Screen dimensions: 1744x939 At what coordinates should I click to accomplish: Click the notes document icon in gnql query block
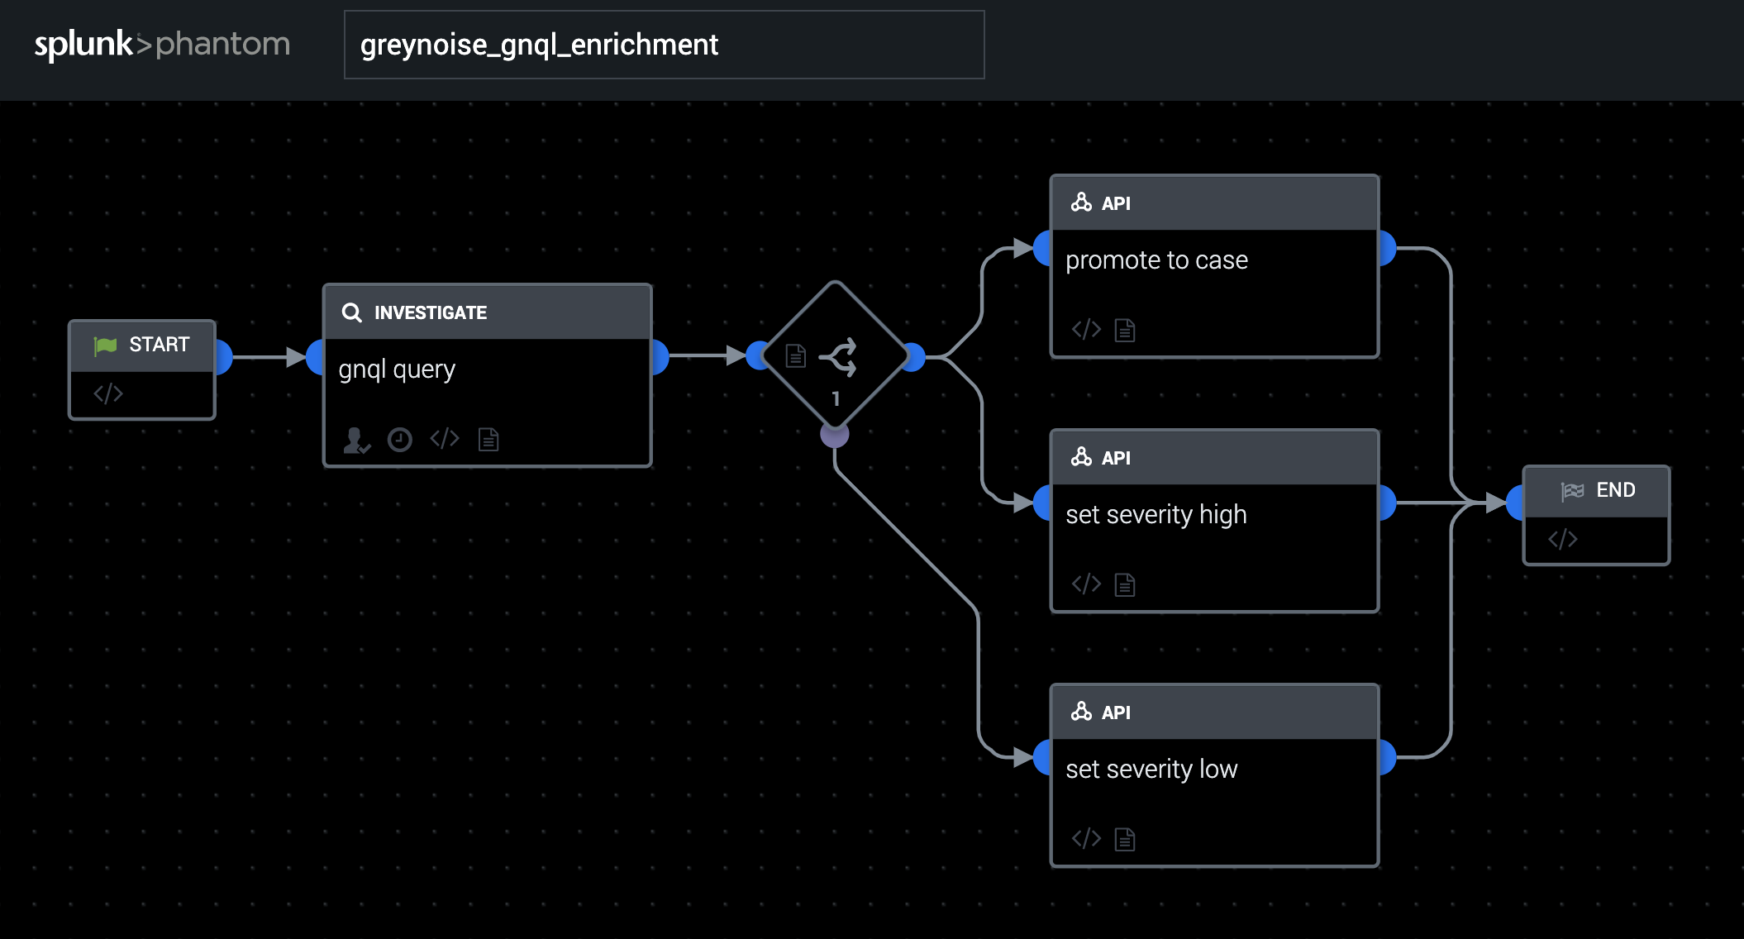pos(488,440)
